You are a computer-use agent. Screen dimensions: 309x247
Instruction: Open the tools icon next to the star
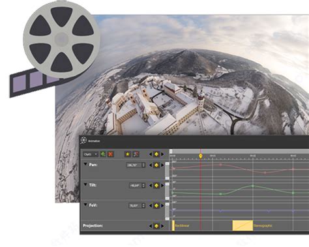(x=136, y=154)
